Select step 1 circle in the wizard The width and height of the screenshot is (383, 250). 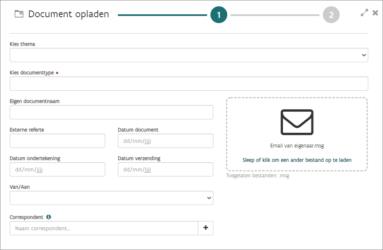pos(219,15)
